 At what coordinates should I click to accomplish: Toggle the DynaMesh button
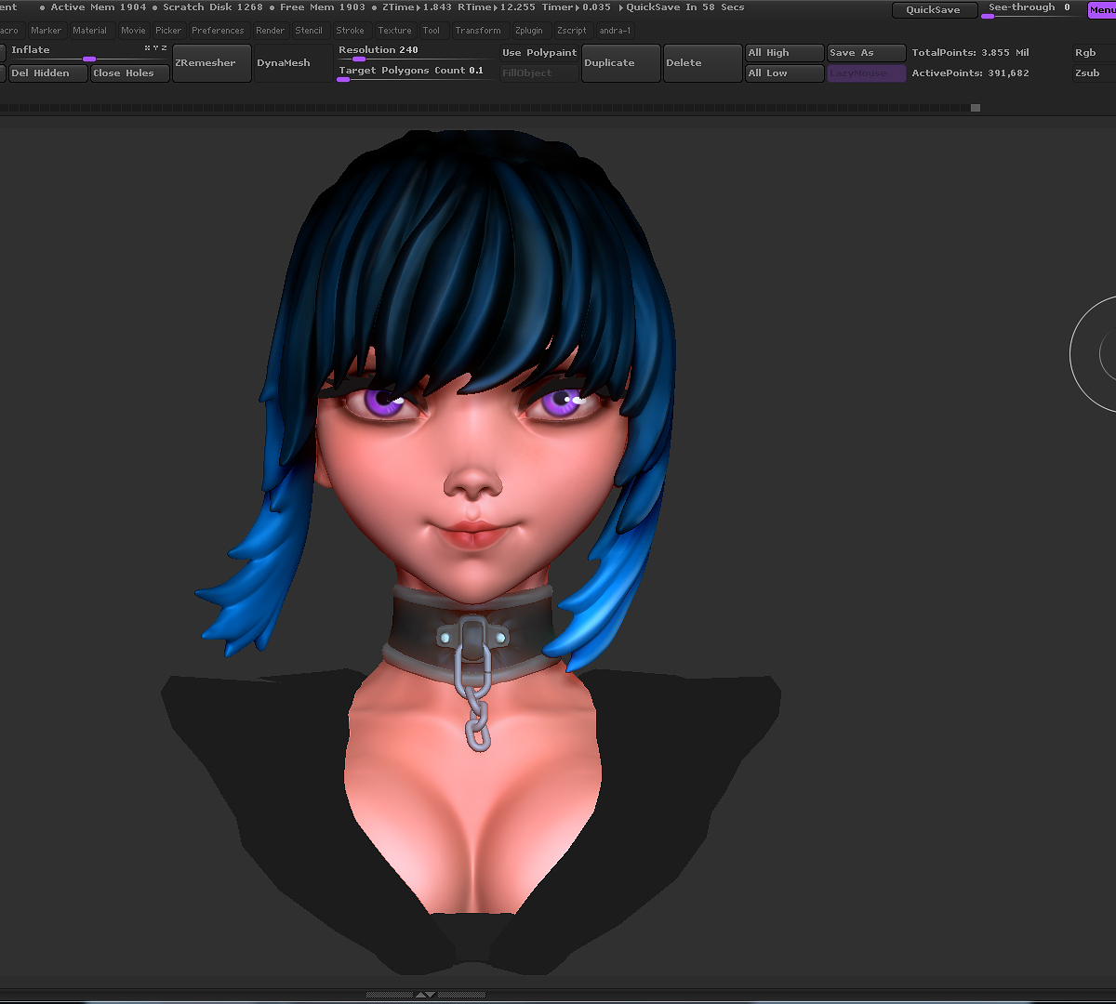(x=293, y=63)
